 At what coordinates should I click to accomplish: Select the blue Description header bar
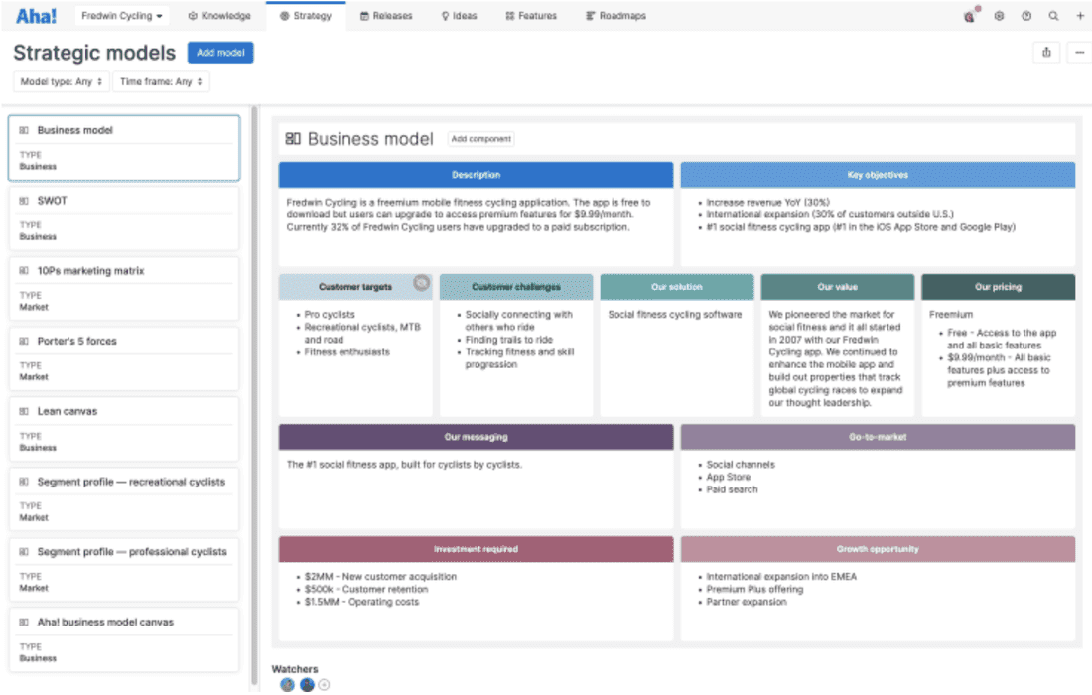tap(476, 175)
